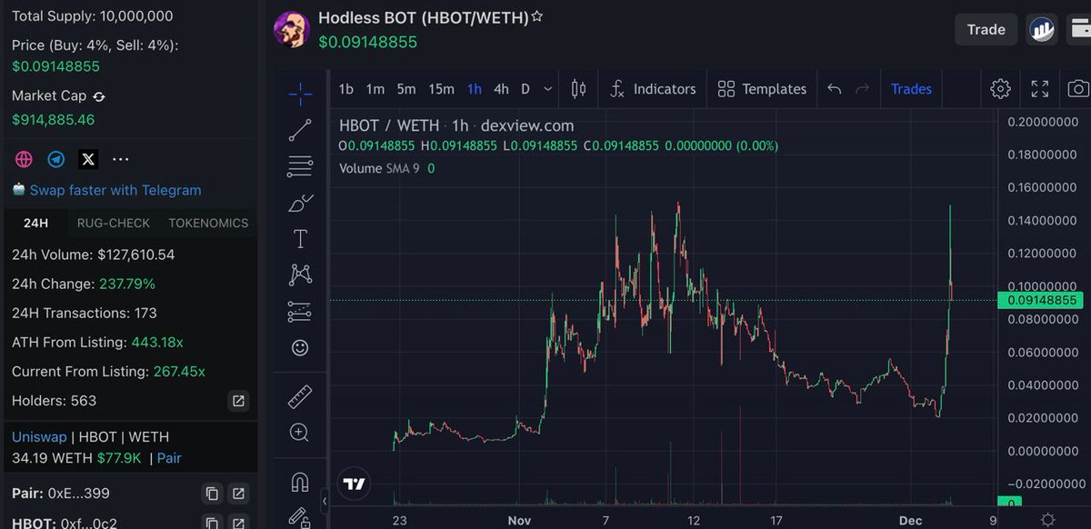Favorite the HBOT/WETH pair star

(537, 16)
